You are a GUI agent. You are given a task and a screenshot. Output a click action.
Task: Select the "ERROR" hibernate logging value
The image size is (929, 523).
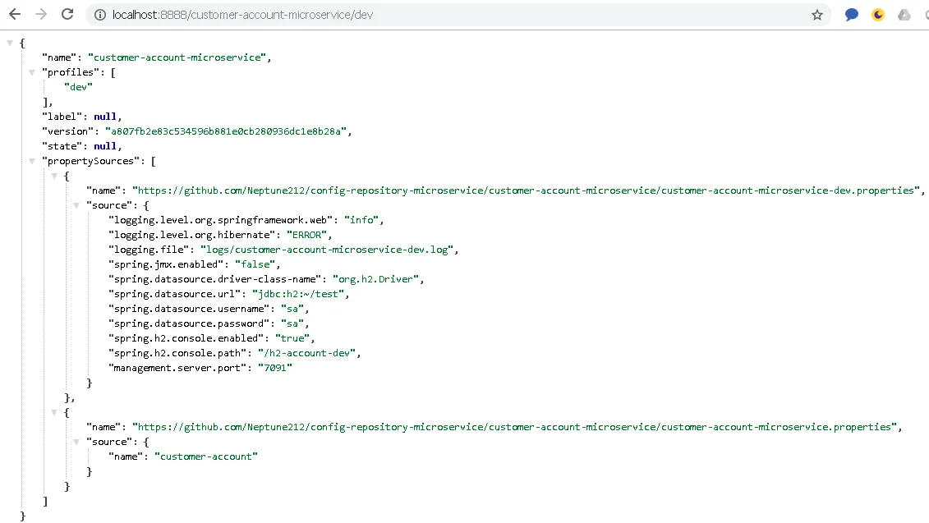point(307,235)
